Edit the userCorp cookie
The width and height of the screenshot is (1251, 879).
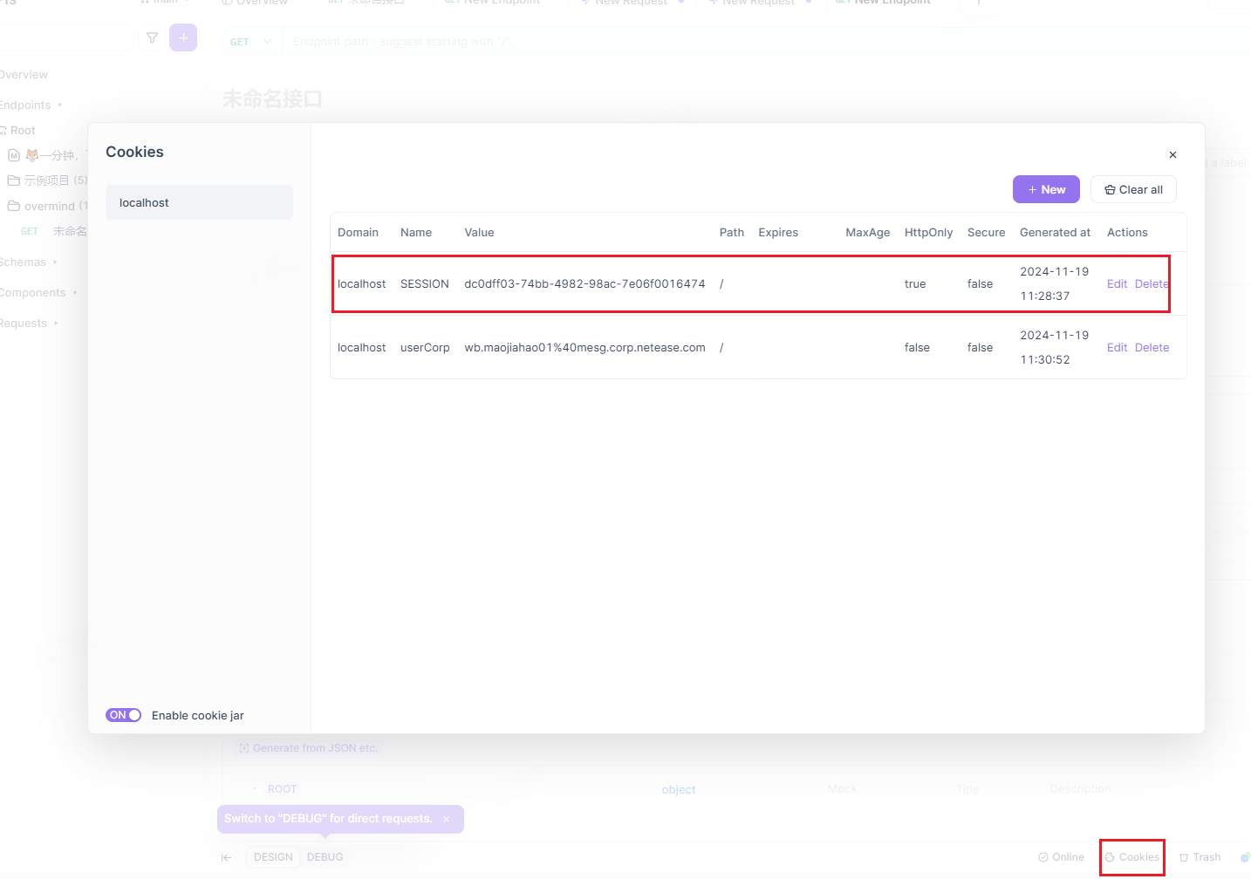coord(1117,347)
